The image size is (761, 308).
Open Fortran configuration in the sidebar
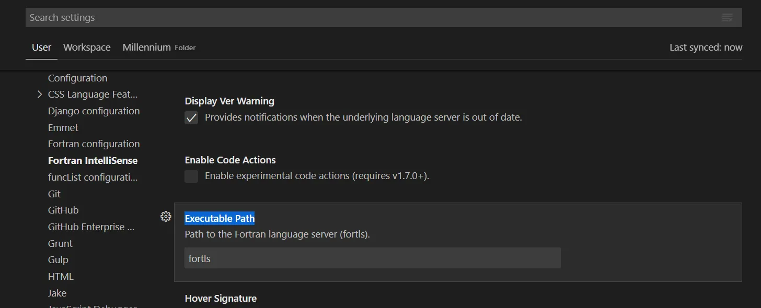coord(94,144)
